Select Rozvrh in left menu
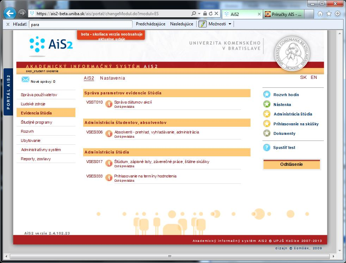 46,131
